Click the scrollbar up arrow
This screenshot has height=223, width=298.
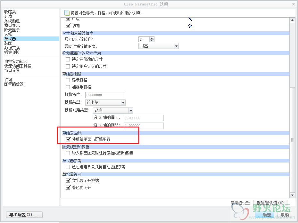(x=292, y=20)
